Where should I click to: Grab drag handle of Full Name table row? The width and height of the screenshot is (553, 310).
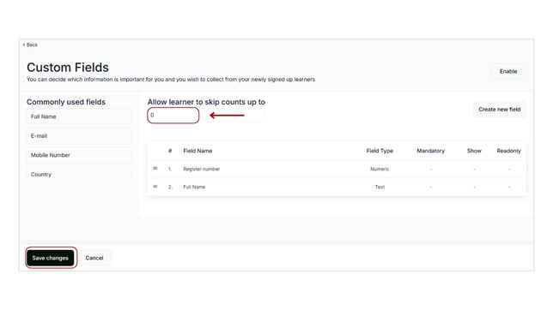click(155, 187)
